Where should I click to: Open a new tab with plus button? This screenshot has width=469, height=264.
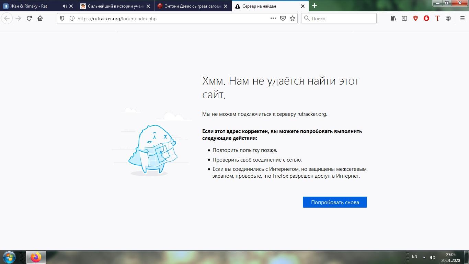(314, 6)
